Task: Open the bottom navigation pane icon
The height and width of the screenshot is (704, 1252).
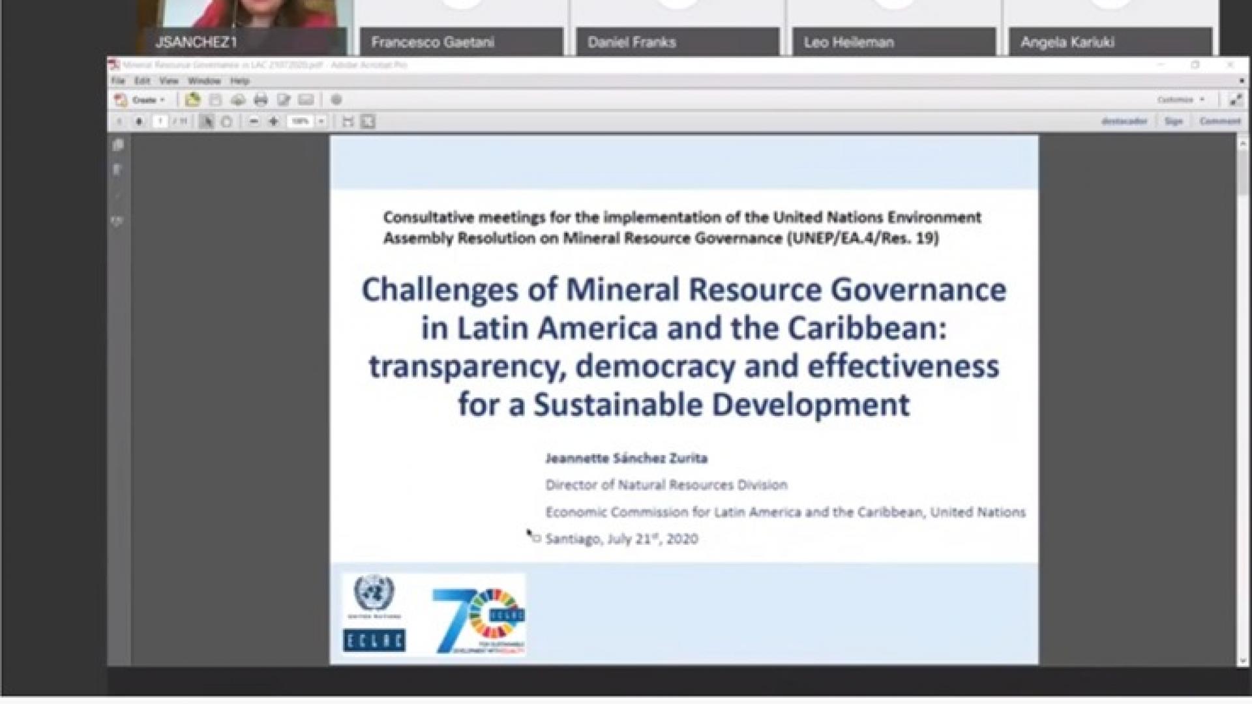Action: pyautogui.click(x=118, y=222)
